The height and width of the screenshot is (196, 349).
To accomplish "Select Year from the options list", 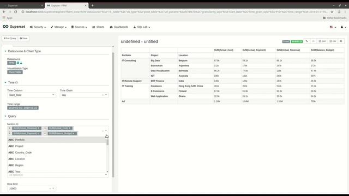I will pos(57,171).
